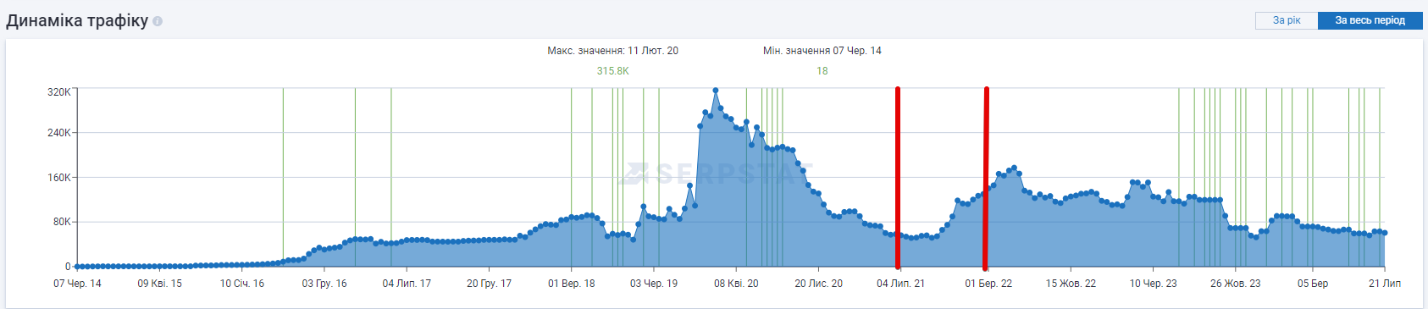
Task: Click the 160K y-axis label
Action: click(x=59, y=178)
